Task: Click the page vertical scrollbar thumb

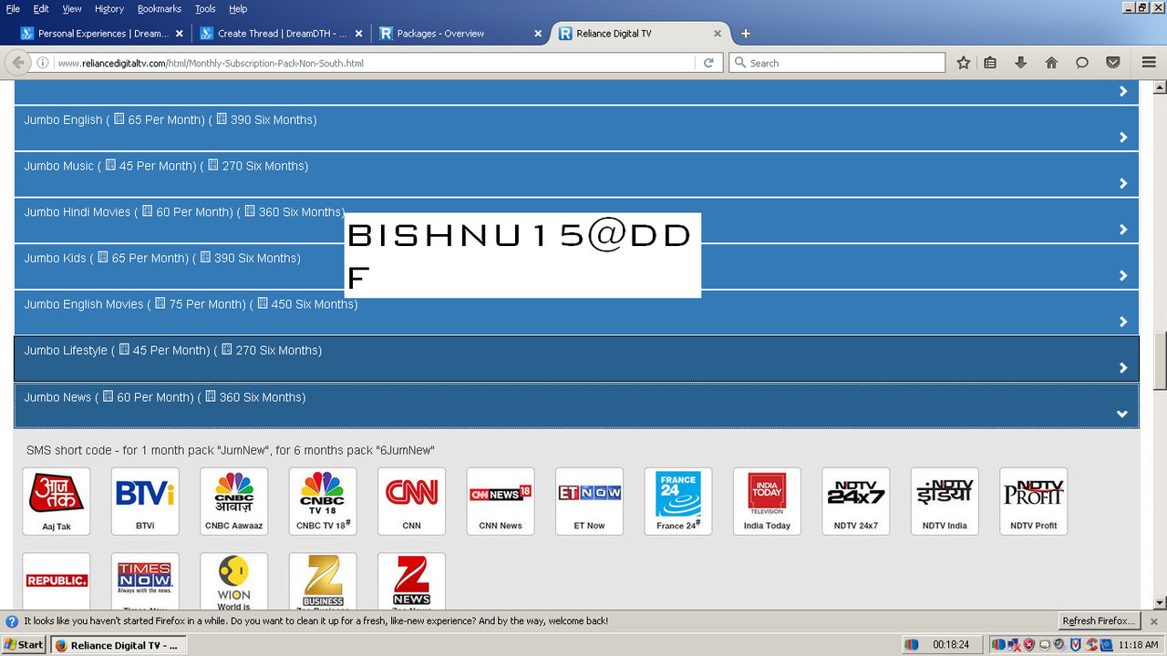Action: [1160, 361]
